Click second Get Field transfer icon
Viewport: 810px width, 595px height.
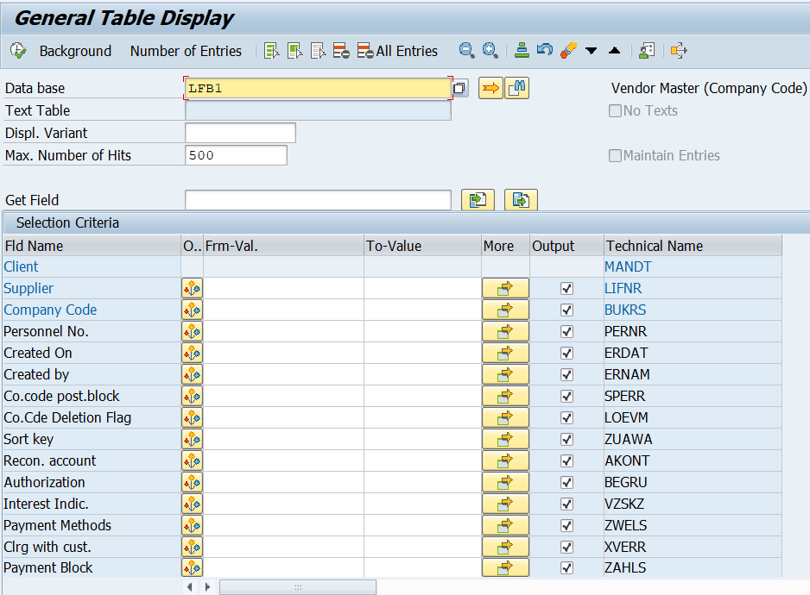pyautogui.click(x=521, y=200)
